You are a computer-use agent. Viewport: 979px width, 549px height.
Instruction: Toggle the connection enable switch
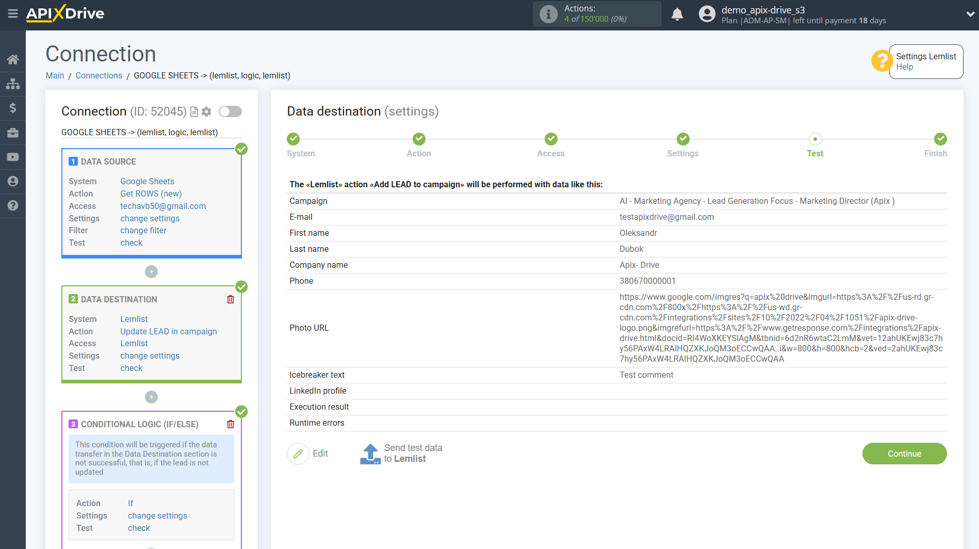coord(230,111)
